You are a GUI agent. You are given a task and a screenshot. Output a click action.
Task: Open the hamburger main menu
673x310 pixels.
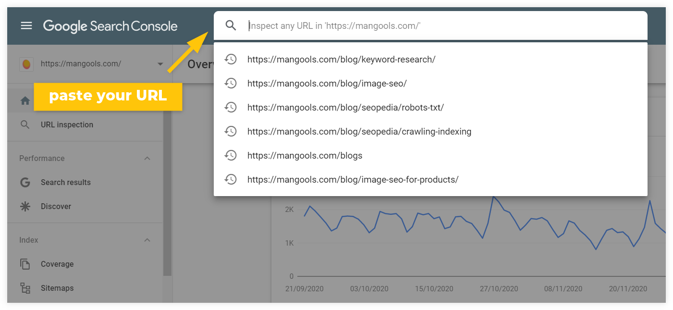(x=26, y=26)
